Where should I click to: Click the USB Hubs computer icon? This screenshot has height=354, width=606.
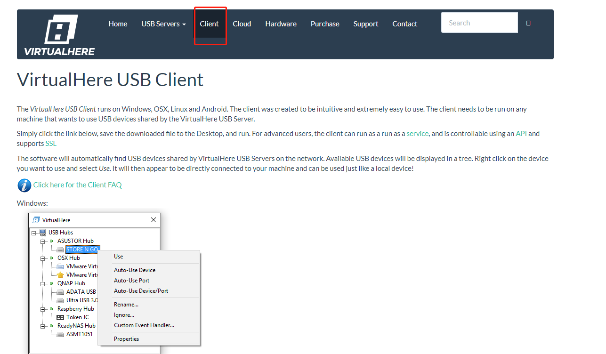42,233
